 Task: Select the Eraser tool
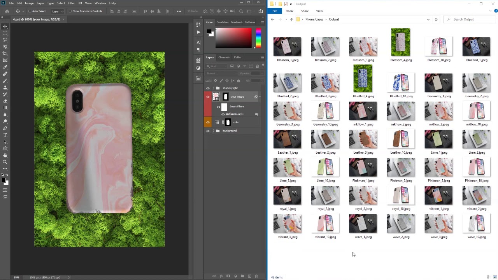[x=5, y=101]
